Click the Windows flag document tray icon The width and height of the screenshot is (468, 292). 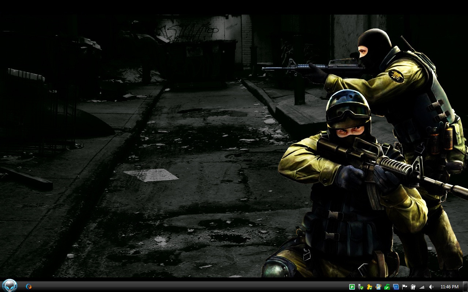378,287
